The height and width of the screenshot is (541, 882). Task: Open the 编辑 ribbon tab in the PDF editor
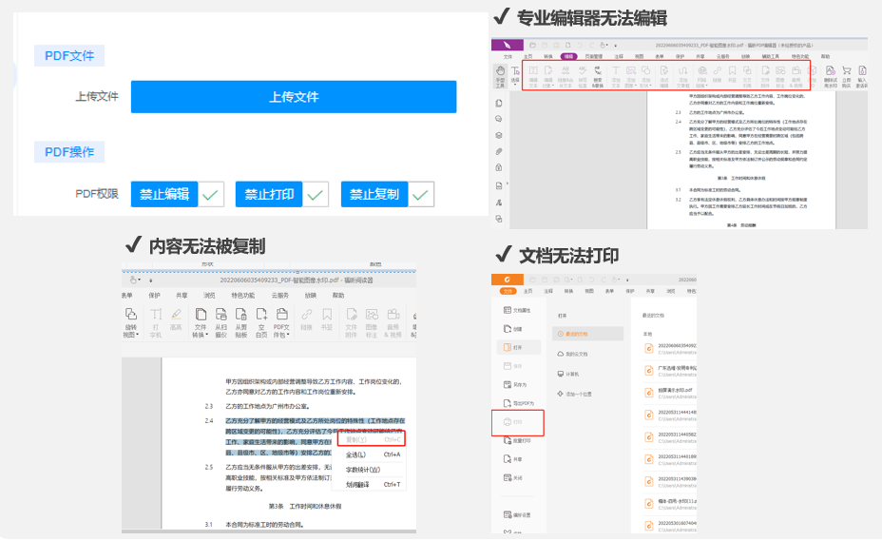[x=568, y=57]
